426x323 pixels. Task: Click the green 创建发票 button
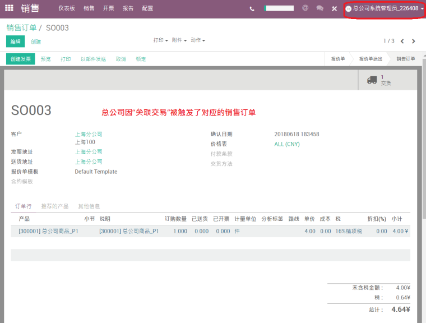21,59
